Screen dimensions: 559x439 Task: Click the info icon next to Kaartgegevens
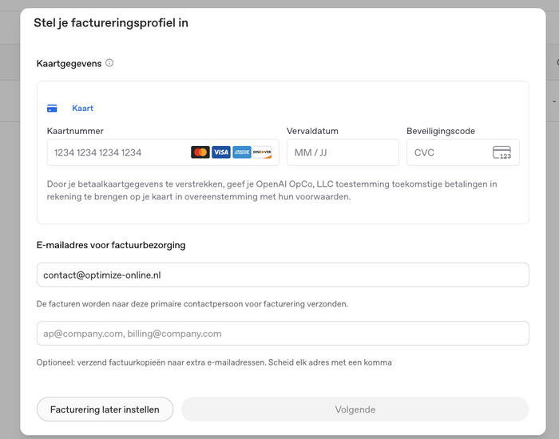(x=109, y=63)
